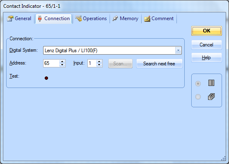
Task: Open the Digital System dropdown arrow
Action: point(178,51)
